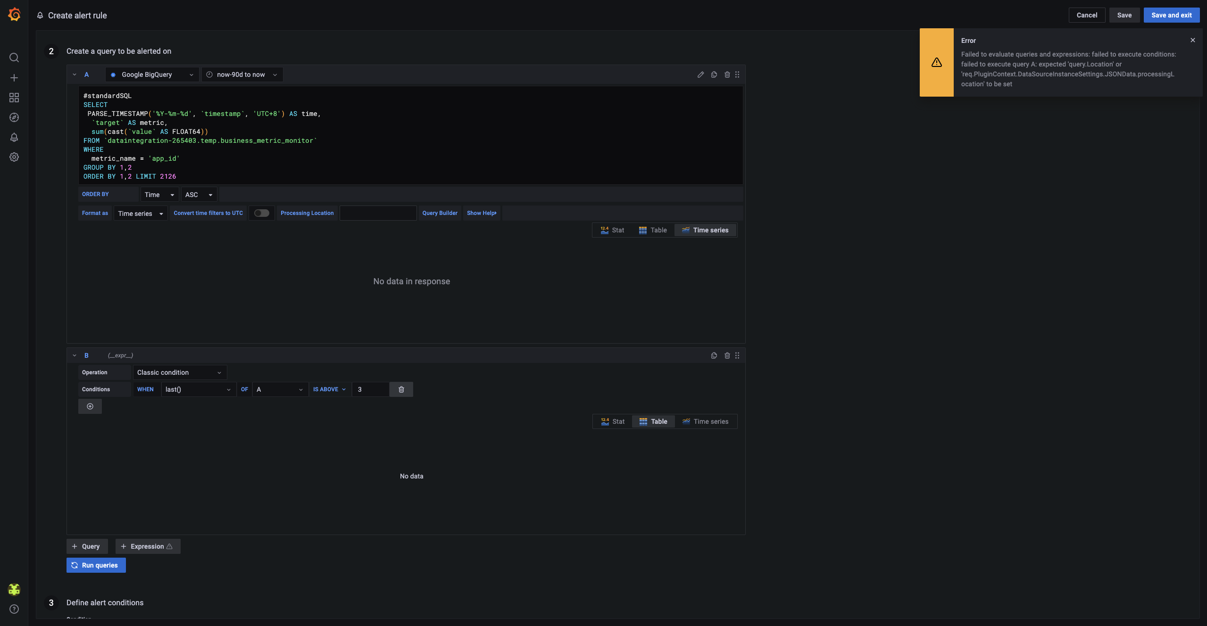The width and height of the screenshot is (1207, 626).
Task: Edit query A using the pencil icon
Action: click(700, 74)
